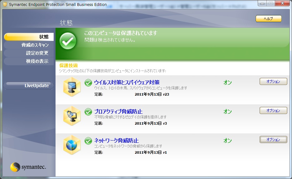Open 設定の変更 in the sidebar
This screenshot has width=292, height=179.
click(x=29, y=53)
